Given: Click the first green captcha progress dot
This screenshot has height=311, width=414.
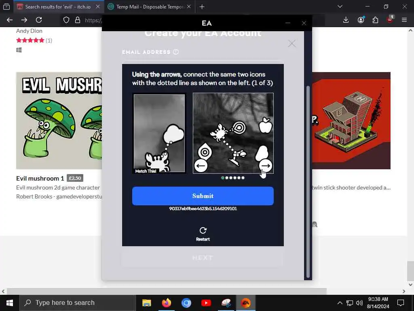Looking at the screenshot, I should click(223, 178).
